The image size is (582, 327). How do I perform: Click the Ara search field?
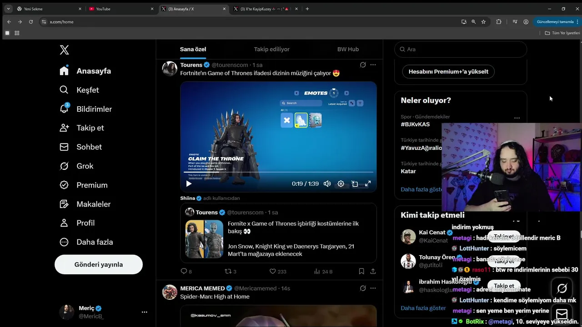[x=461, y=49]
